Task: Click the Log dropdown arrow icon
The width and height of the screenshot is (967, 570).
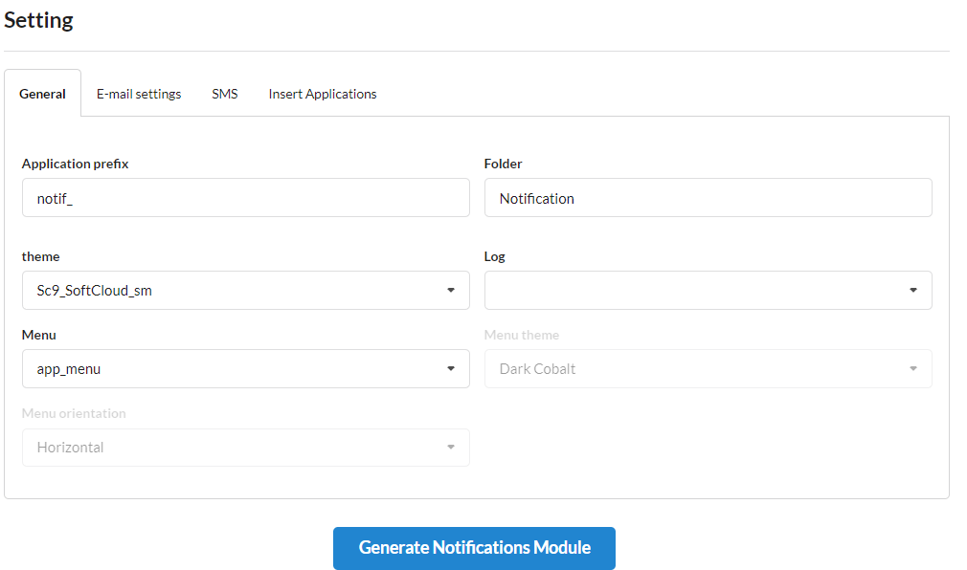Action: pos(913,291)
